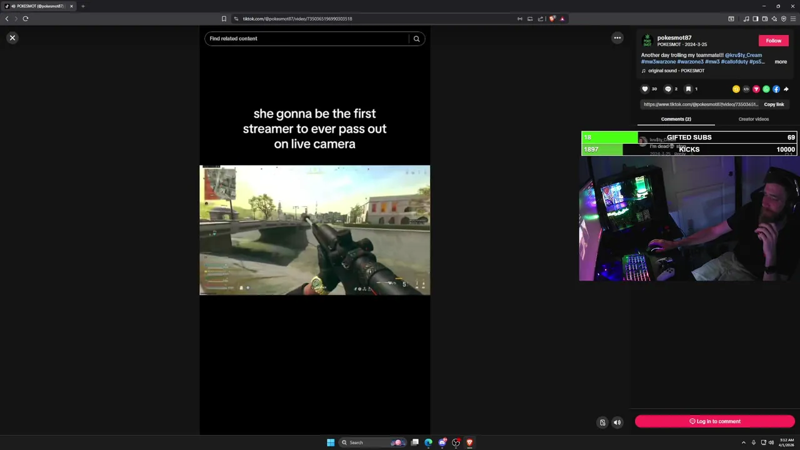Bookmark this page icon in toolbar
The image size is (800, 450).
[x=224, y=19]
